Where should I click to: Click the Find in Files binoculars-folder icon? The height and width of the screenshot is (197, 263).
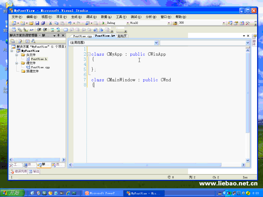[x=175, y=23]
